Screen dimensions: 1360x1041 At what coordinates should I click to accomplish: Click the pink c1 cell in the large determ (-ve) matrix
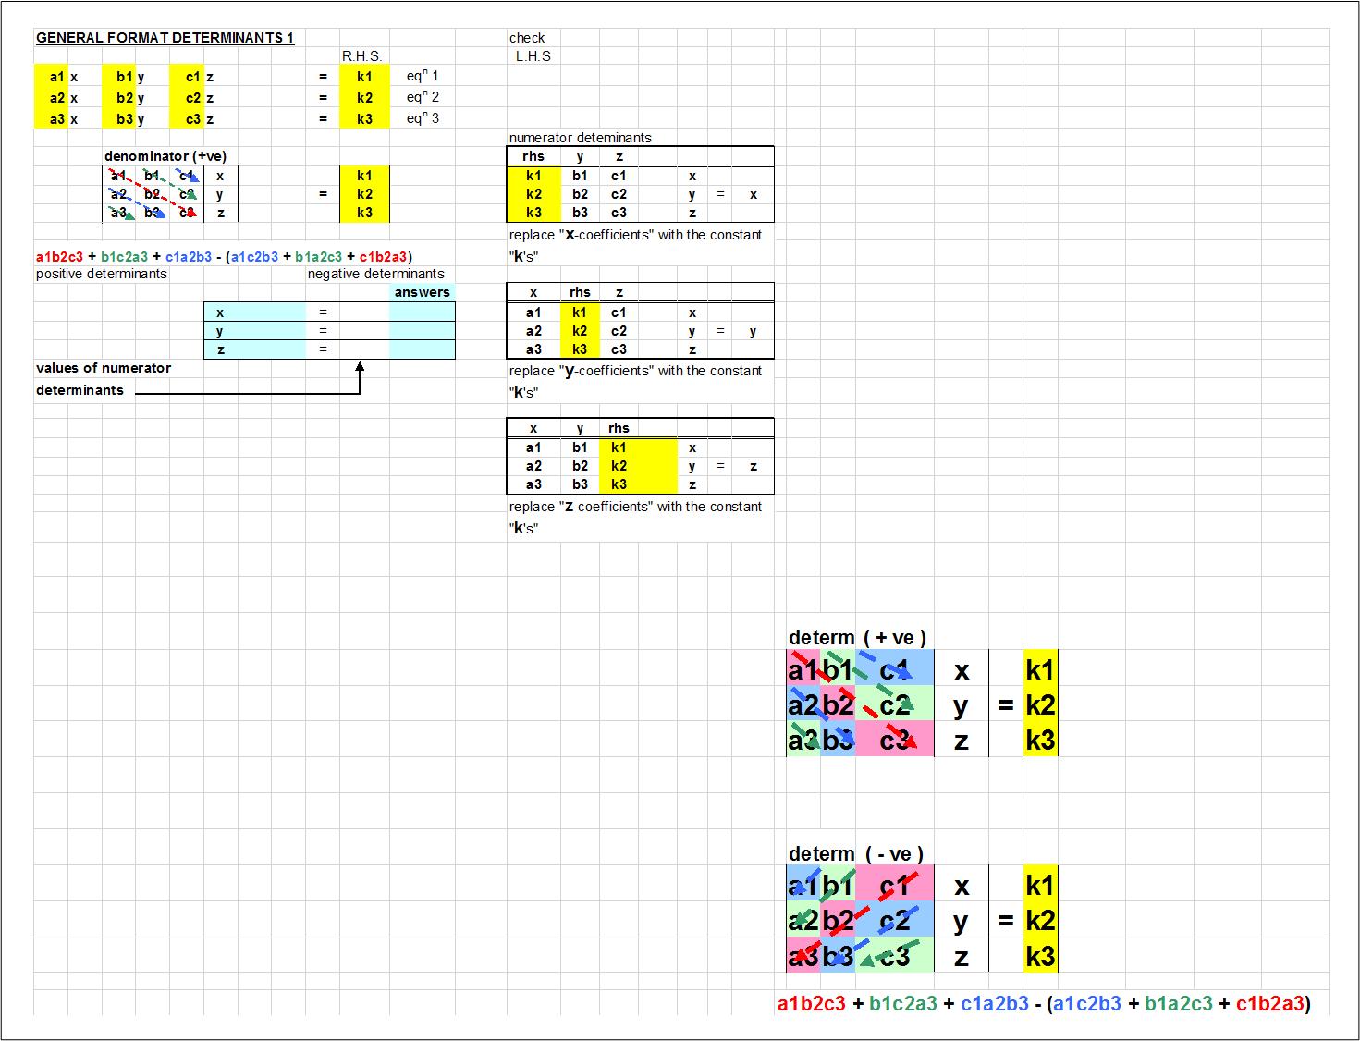click(894, 885)
